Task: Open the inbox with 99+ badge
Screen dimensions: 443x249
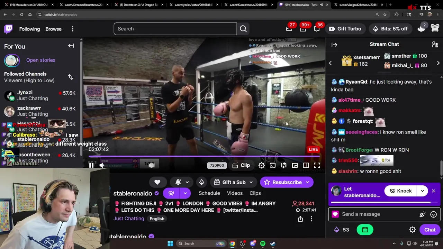Action: coord(303,29)
